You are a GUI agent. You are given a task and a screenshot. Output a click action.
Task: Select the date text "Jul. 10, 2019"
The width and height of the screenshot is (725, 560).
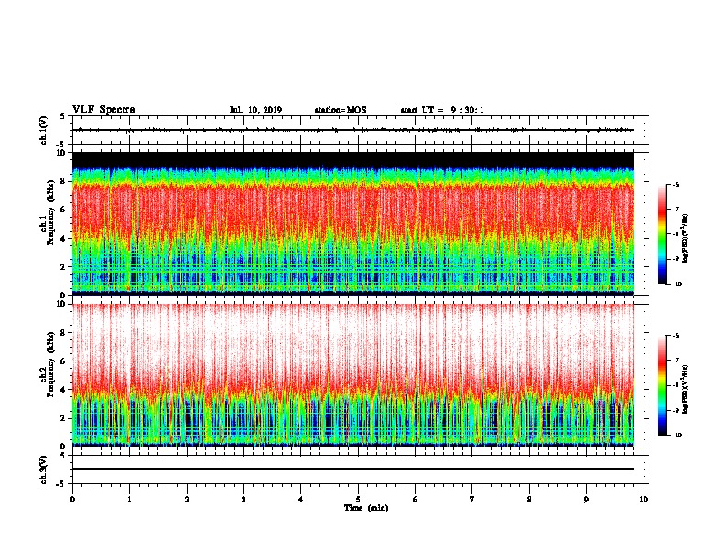(x=255, y=110)
